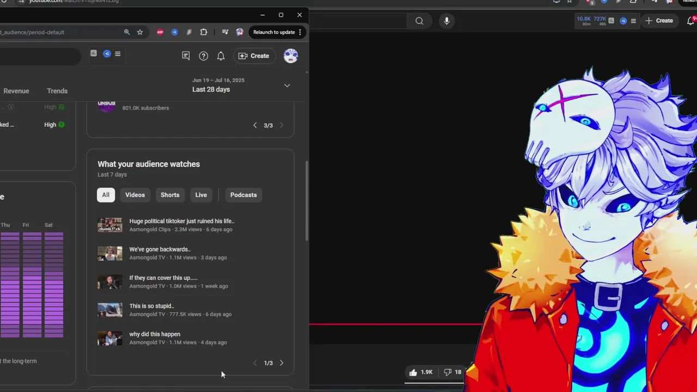This screenshot has height=392, width=697.
Task: Click the 10.8K 60m vidIQ stat in YouTube window
Action: (x=584, y=21)
